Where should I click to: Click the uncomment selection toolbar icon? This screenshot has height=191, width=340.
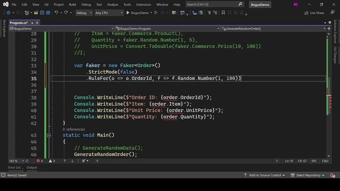pos(215,13)
